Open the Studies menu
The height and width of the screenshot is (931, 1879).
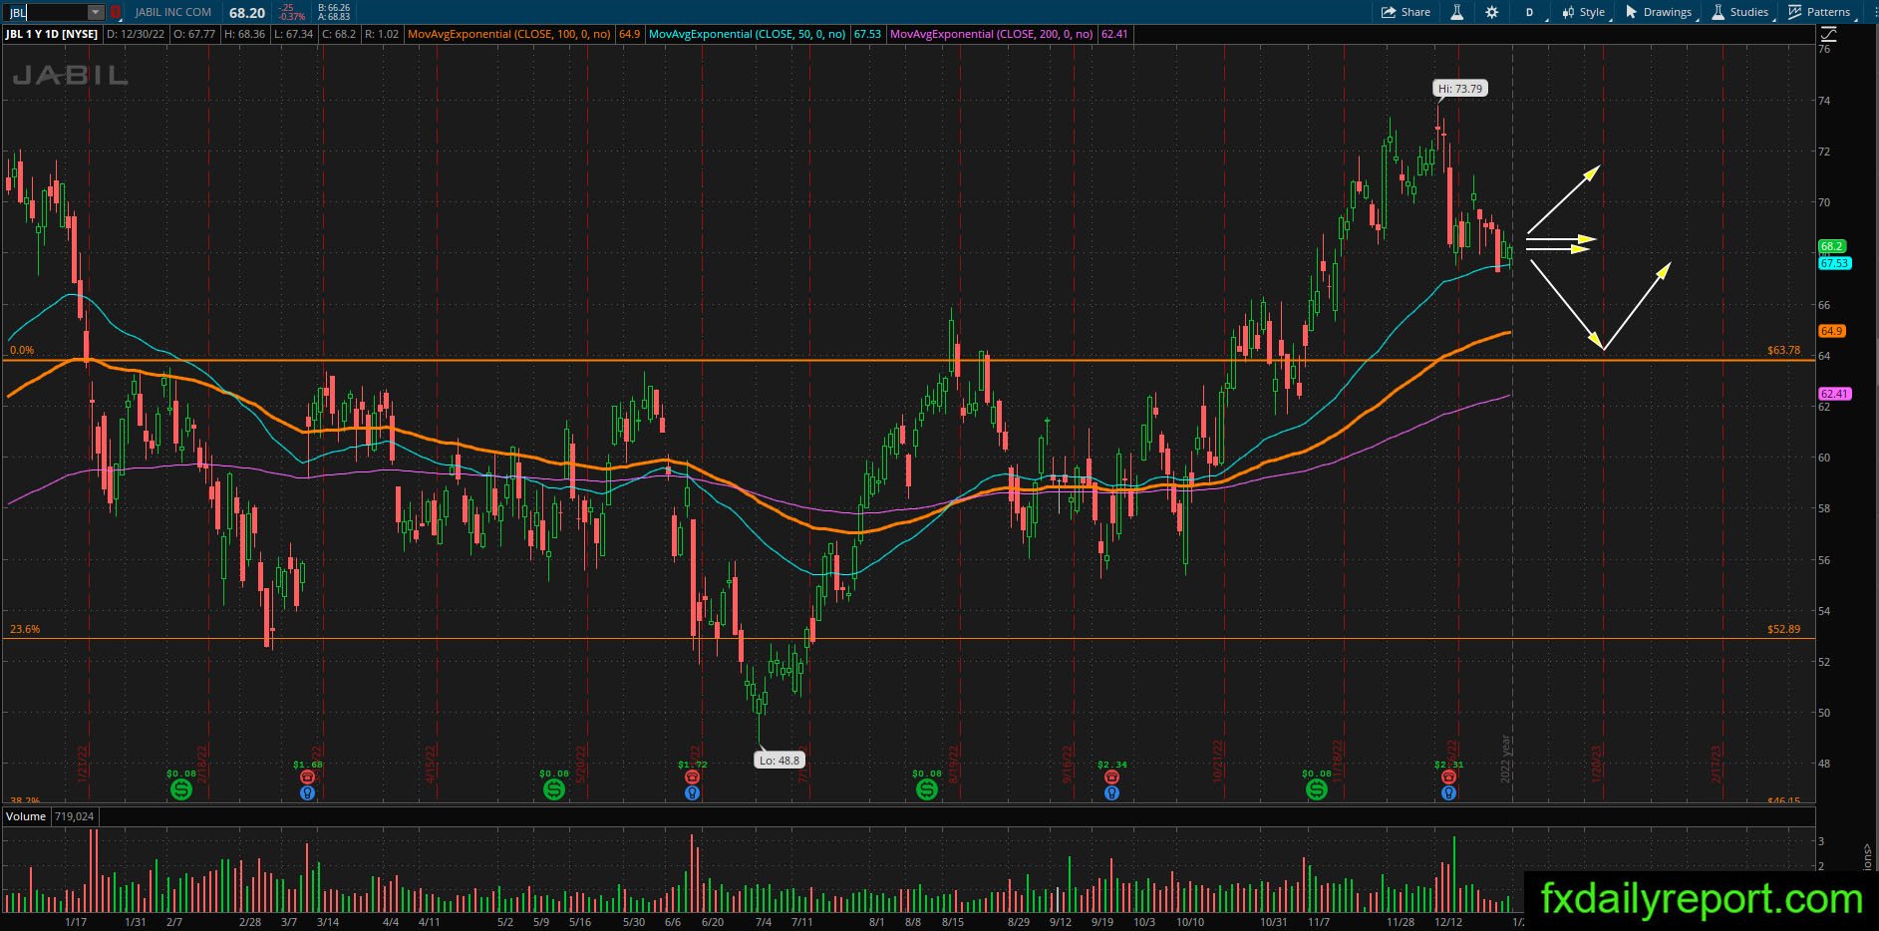coord(1741,12)
